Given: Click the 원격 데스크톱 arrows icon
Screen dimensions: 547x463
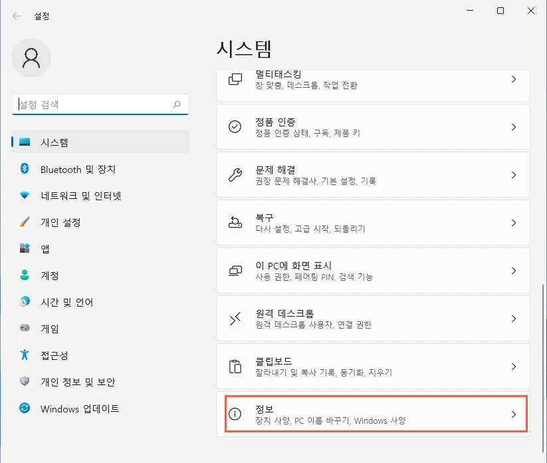Looking at the screenshot, I should (235, 319).
